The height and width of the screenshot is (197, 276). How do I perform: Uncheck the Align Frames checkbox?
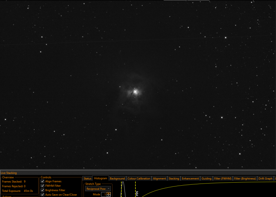[42, 181]
